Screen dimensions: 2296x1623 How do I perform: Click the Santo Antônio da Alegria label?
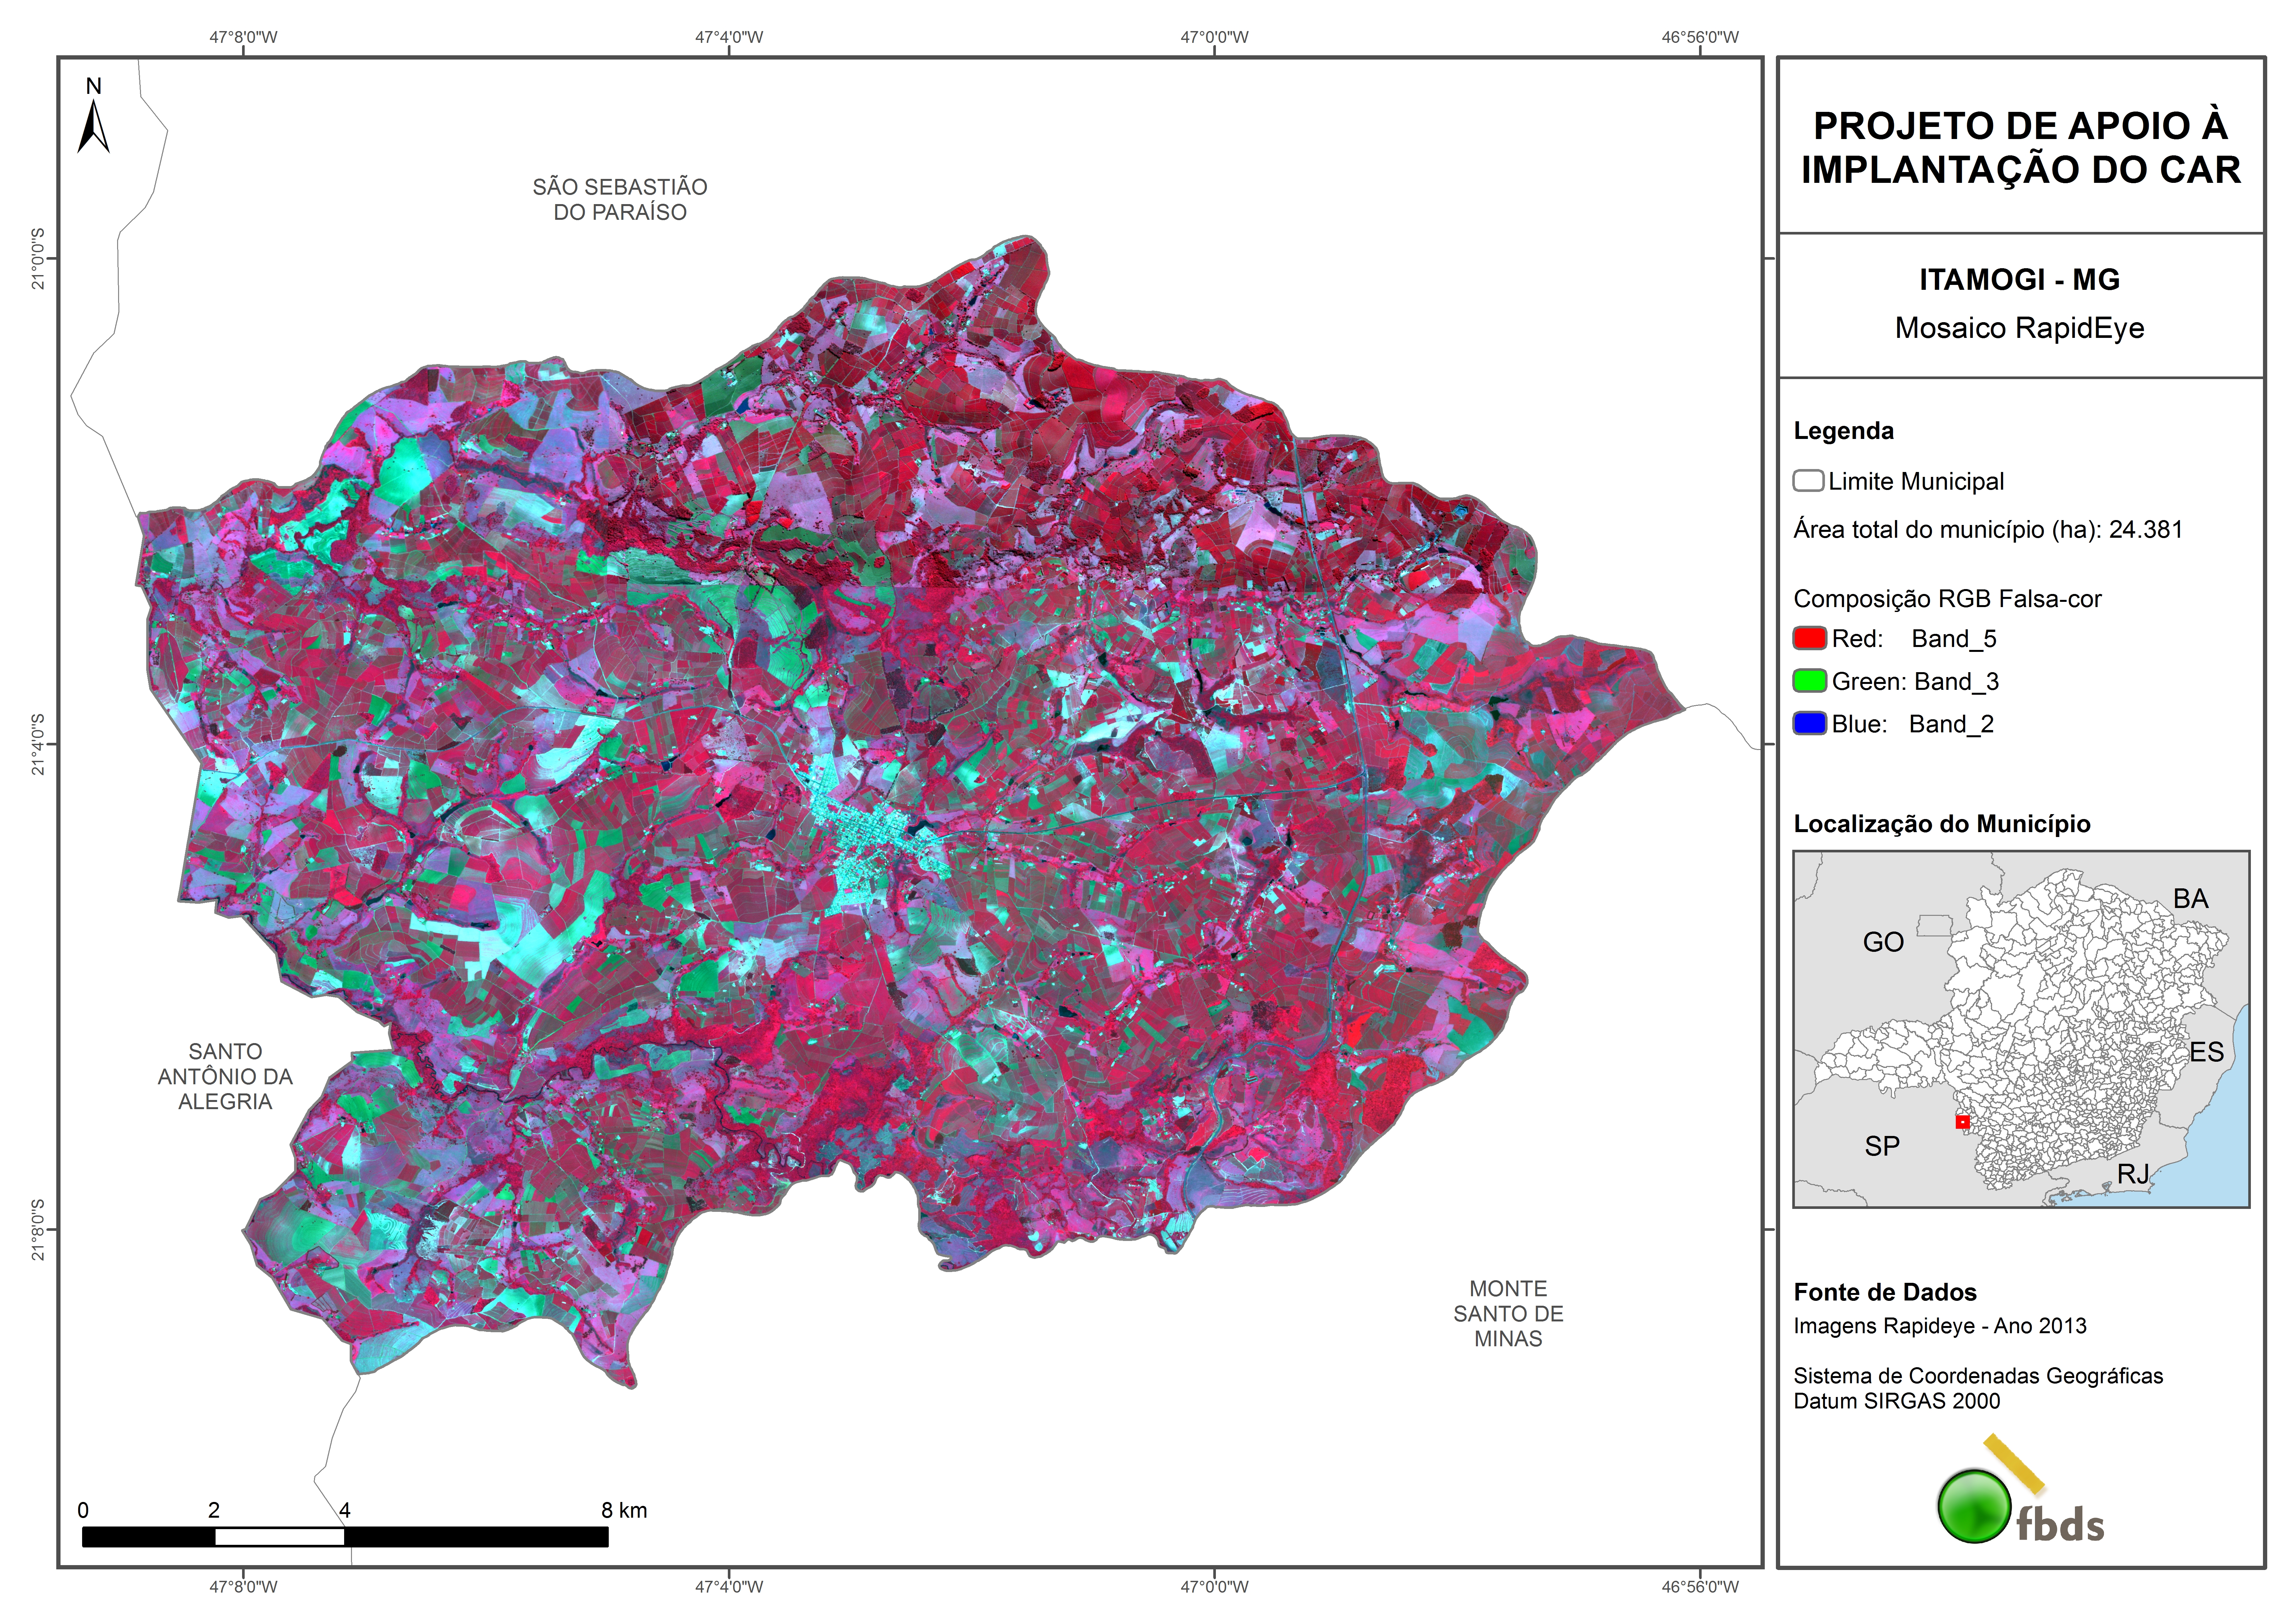(225, 1076)
